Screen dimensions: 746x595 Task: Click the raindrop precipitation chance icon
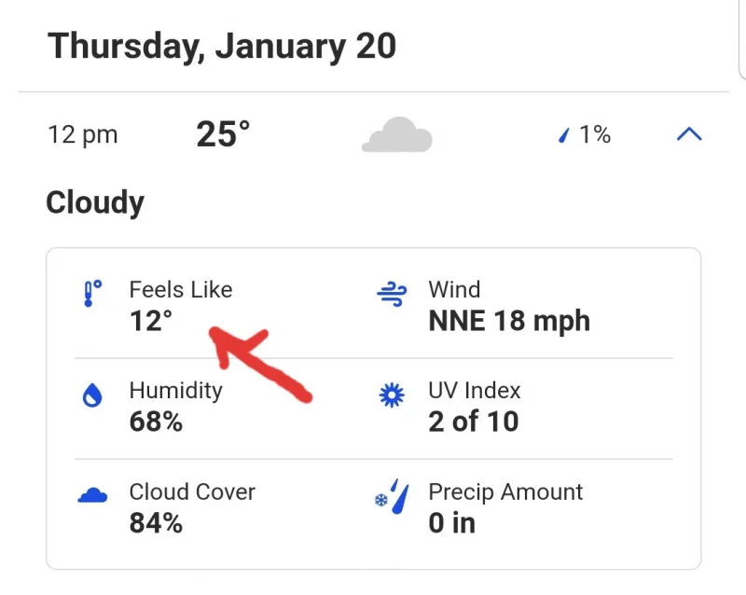563,136
